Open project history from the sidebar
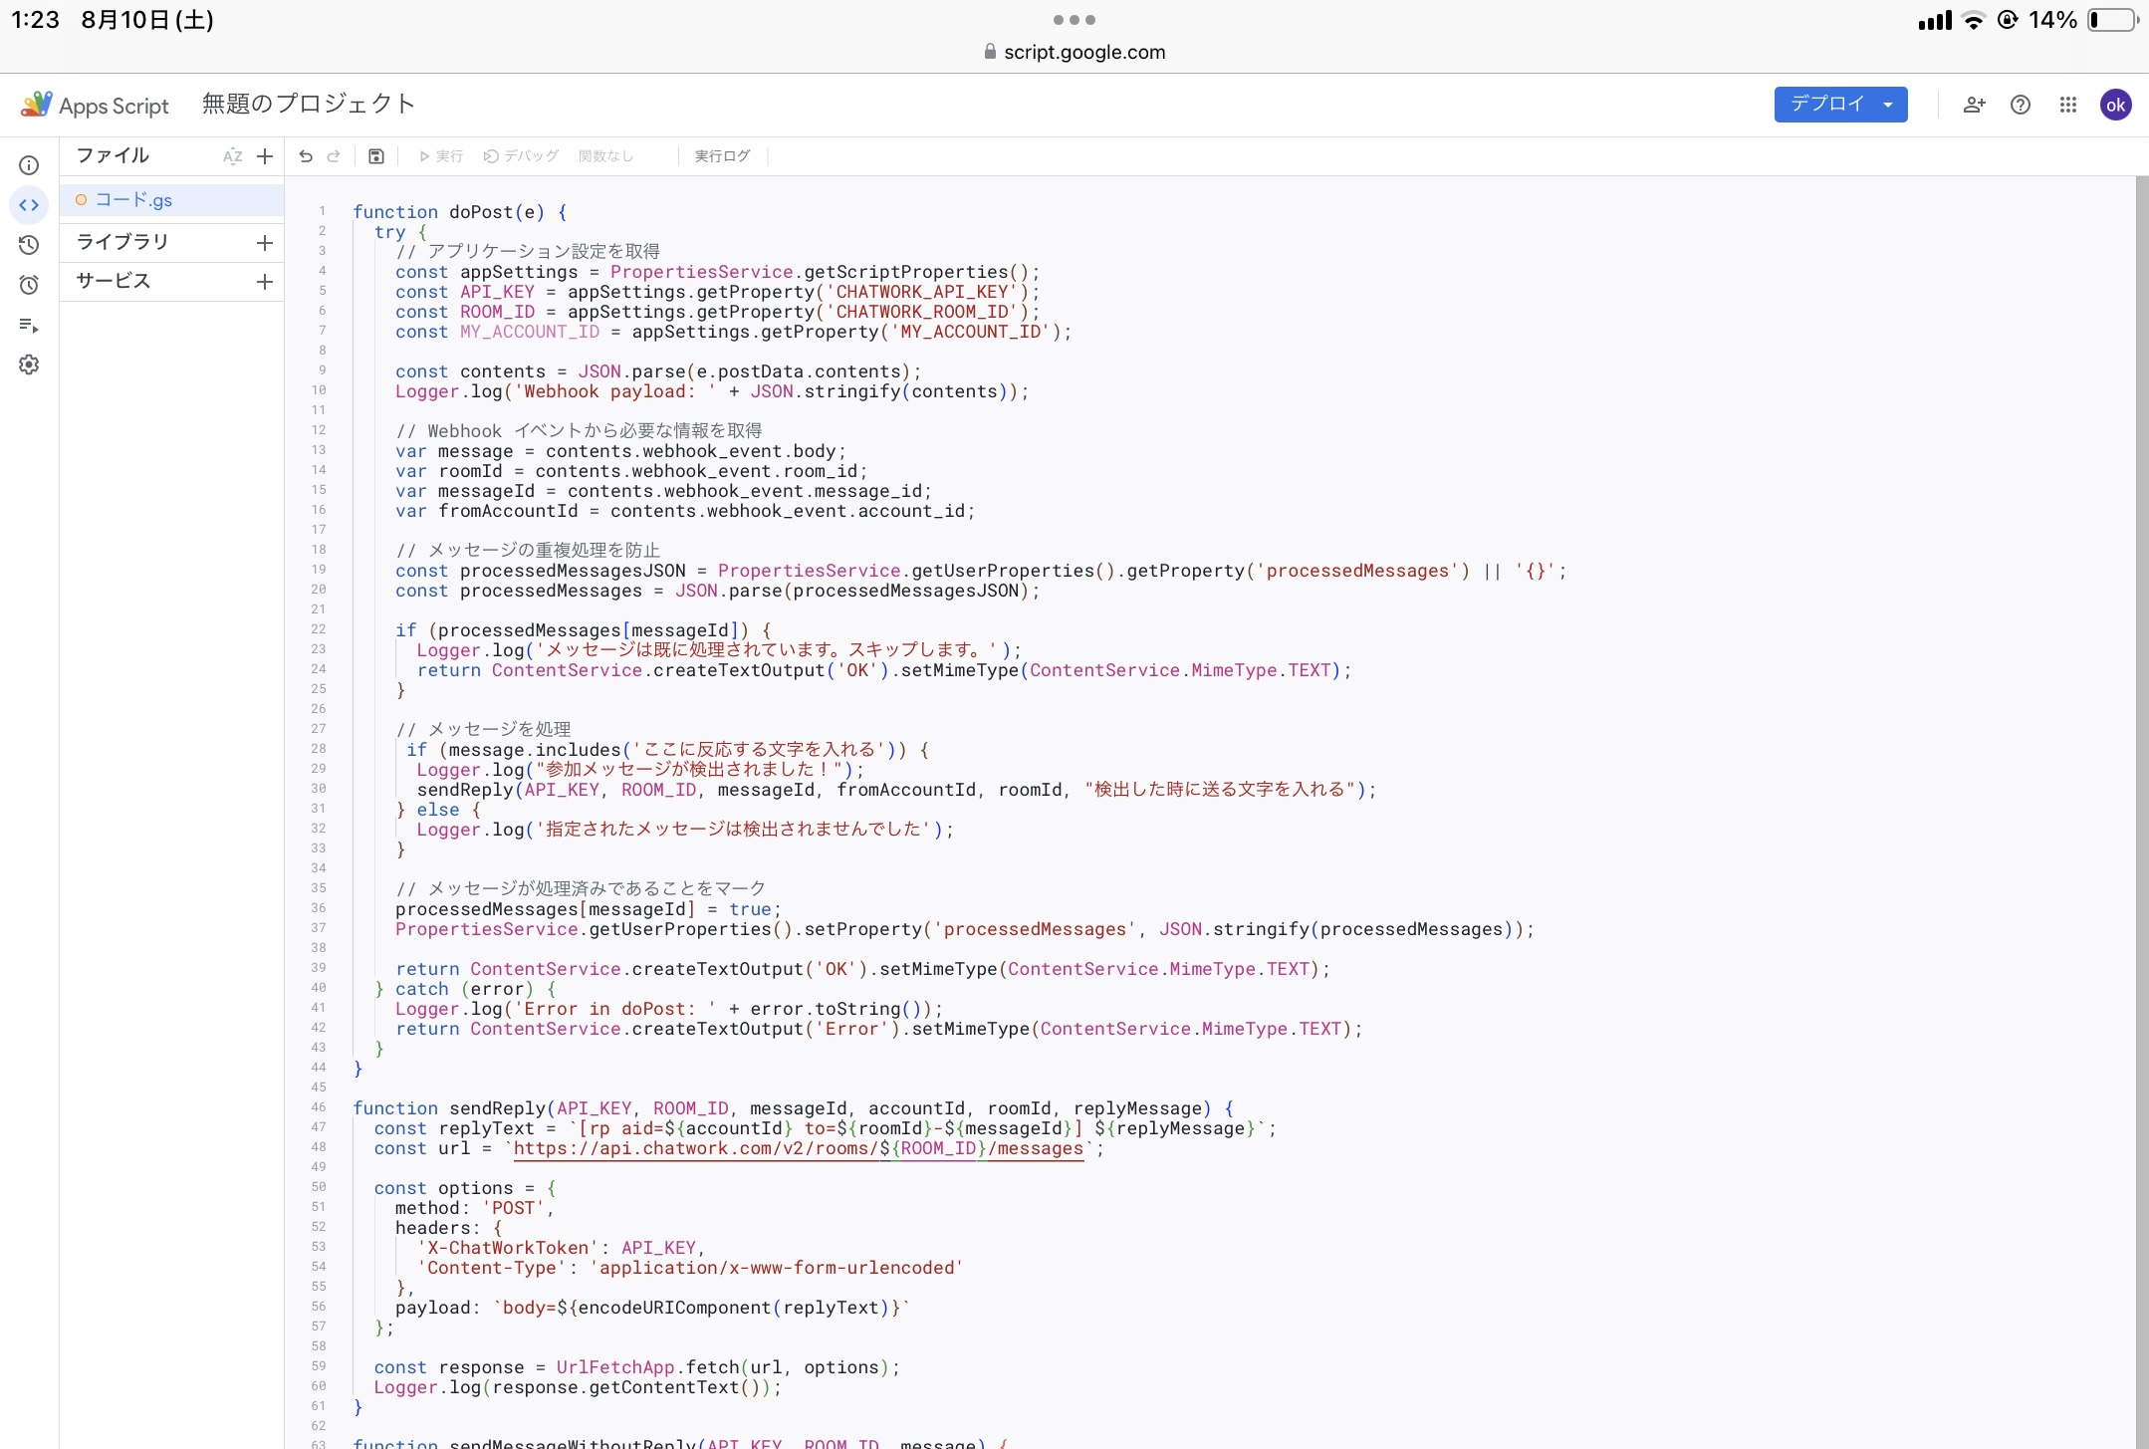Screen dimensions: 2149x1449 [29, 245]
